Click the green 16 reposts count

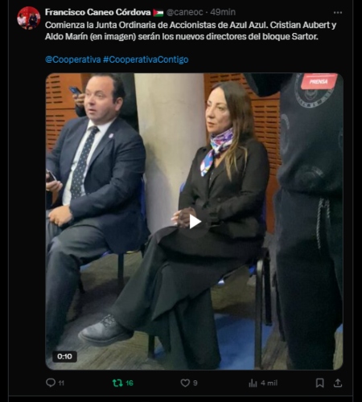[130, 383]
